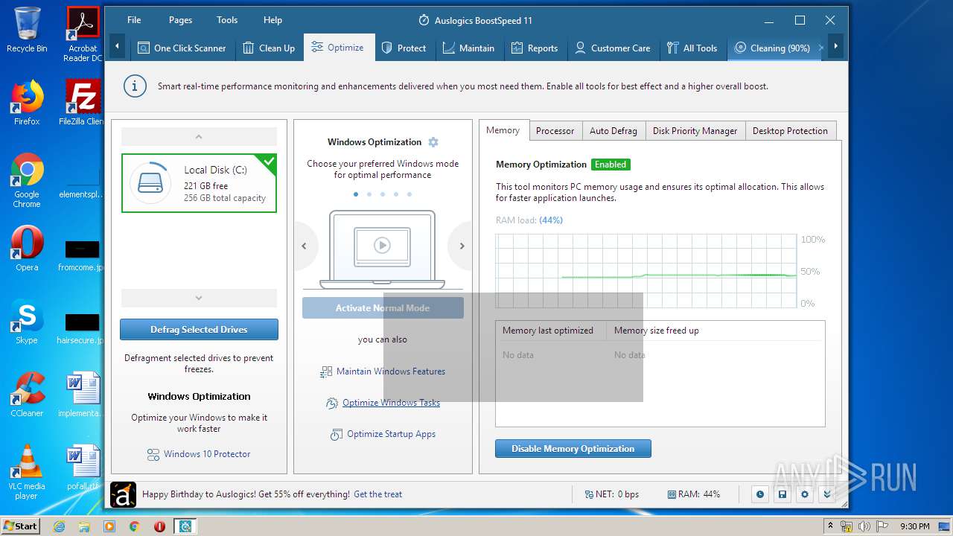Select the Opera desktop shortcut
This screenshot has height=536, width=953.
click(x=27, y=249)
